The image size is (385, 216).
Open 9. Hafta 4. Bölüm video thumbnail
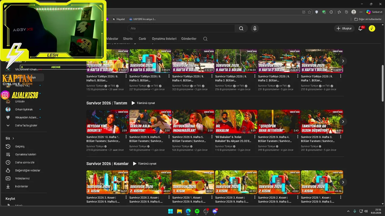pos(193,61)
